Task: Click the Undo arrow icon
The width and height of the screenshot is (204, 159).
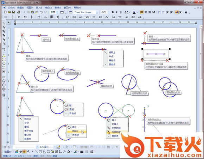Action: click(x=42, y=12)
